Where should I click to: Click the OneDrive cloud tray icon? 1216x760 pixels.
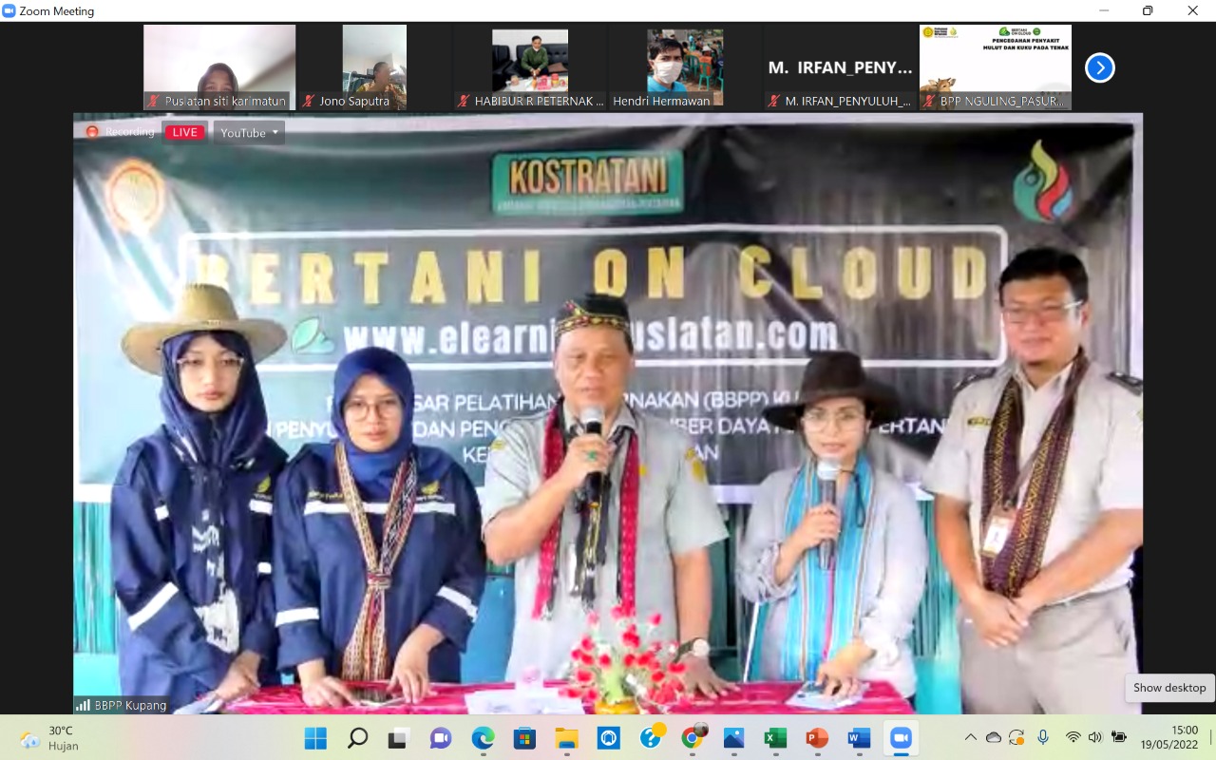[x=994, y=737]
